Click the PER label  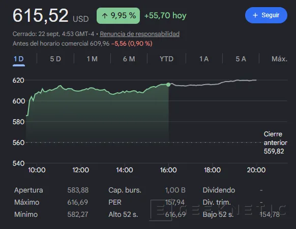115,202
